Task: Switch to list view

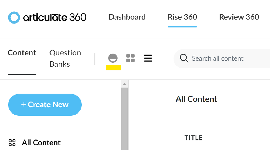Action: 148,58
